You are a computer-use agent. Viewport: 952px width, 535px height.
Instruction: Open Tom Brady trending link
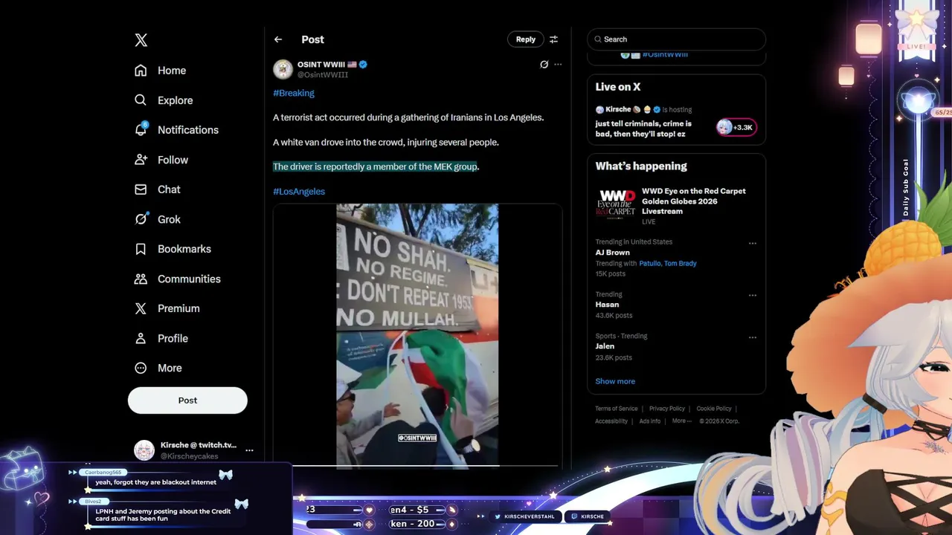click(x=681, y=263)
